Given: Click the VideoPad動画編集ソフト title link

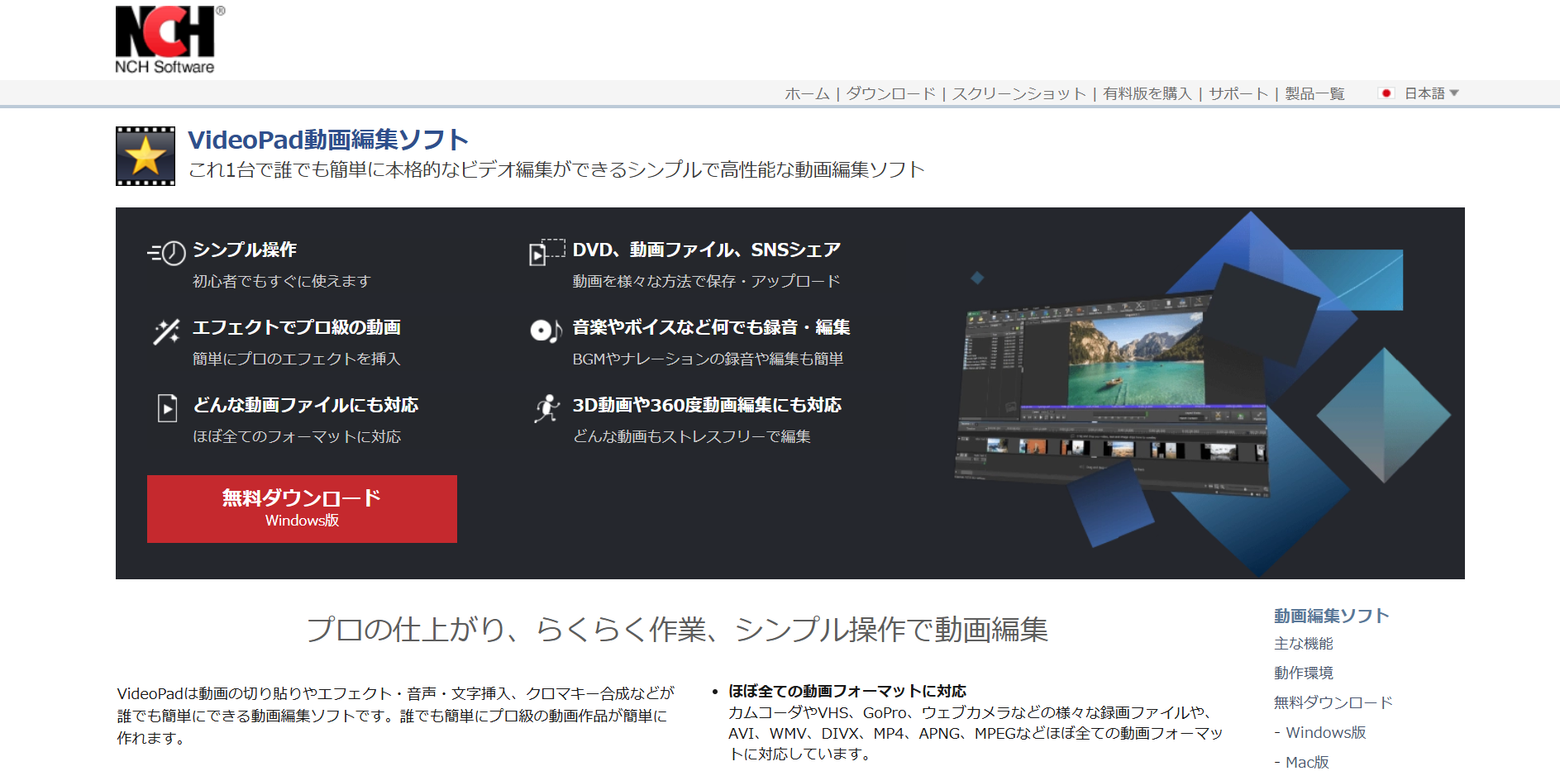Looking at the screenshot, I should 328,140.
